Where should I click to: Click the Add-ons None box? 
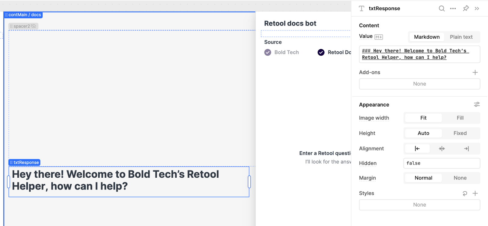[x=419, y=84]
